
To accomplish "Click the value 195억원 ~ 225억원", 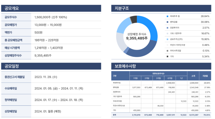I will click(46, 40).
